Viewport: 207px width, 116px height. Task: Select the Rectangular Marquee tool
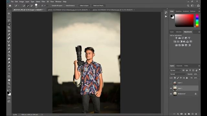[9, 17]
